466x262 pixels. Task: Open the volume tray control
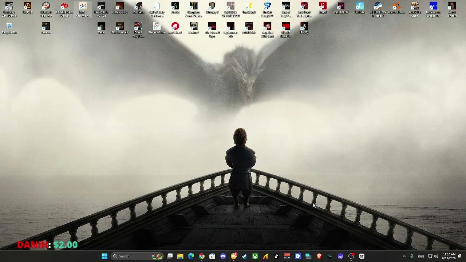[x=436, y=256]
